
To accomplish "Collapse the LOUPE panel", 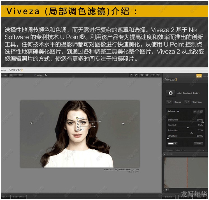I will point(164,154).
